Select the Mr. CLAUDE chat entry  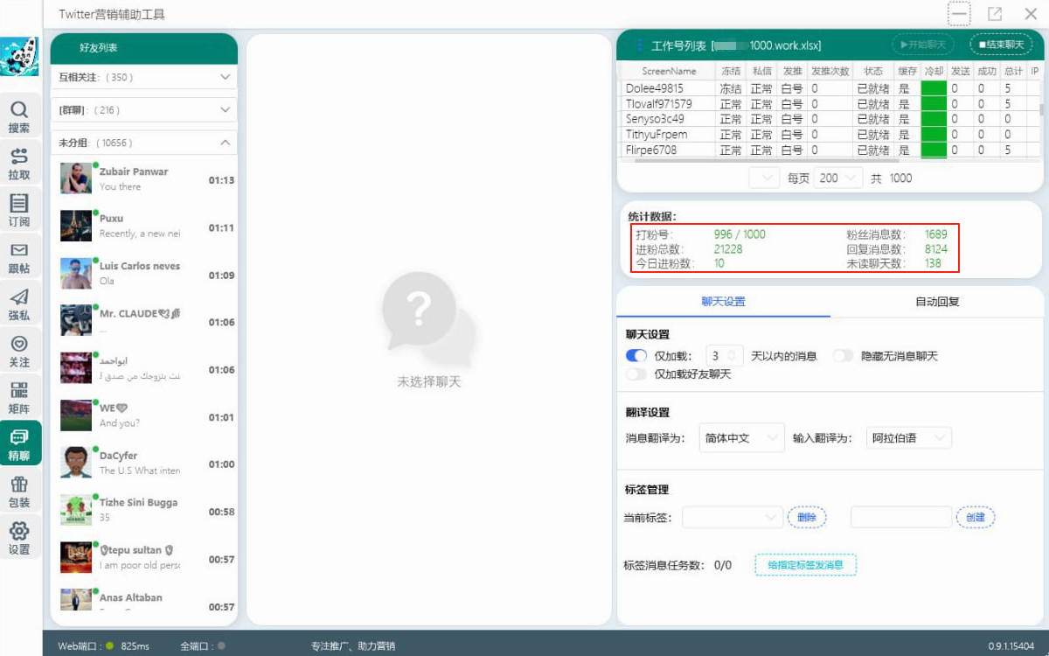pos(144,320)
